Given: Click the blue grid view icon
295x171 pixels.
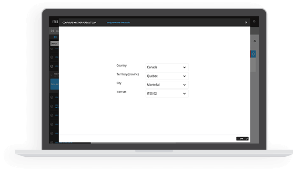Looking at the screenshot, I should [55, 37].
